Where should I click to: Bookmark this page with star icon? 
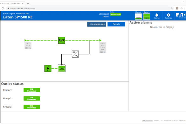coord(171,8)
